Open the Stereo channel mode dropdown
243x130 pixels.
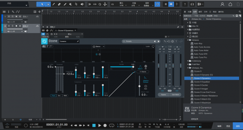pos(98,46)
